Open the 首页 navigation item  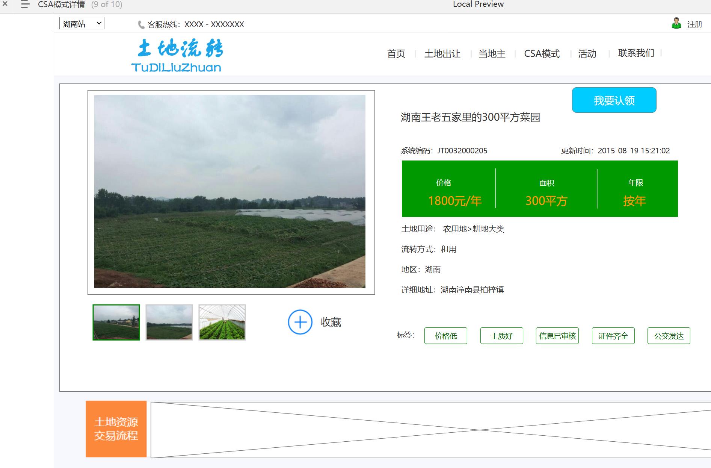[396, 54]
